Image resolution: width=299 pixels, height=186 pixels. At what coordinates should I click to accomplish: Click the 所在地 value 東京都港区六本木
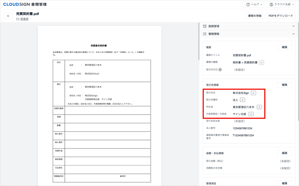(x=244, y=107)
